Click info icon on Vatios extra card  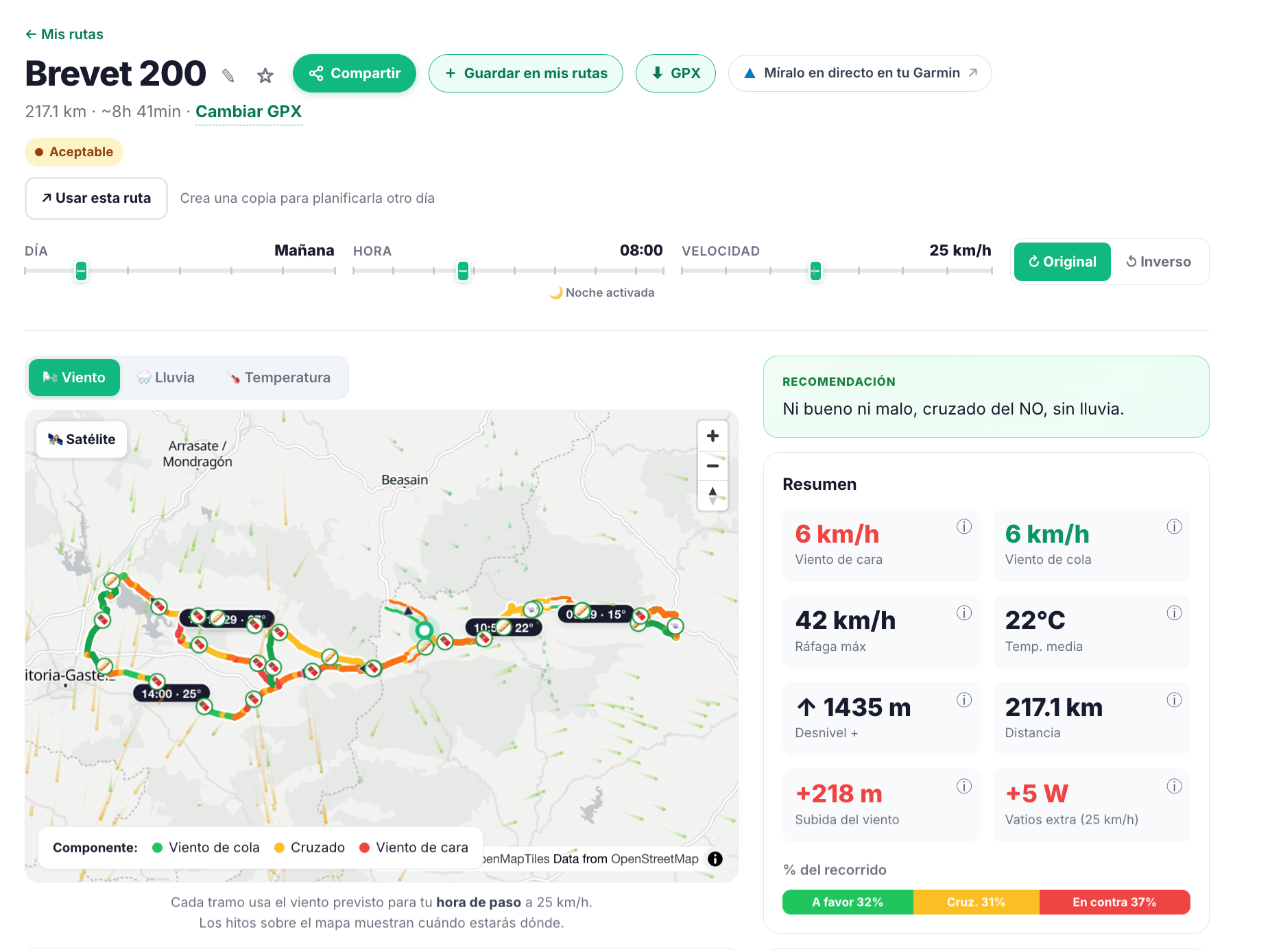point(1175,786)
